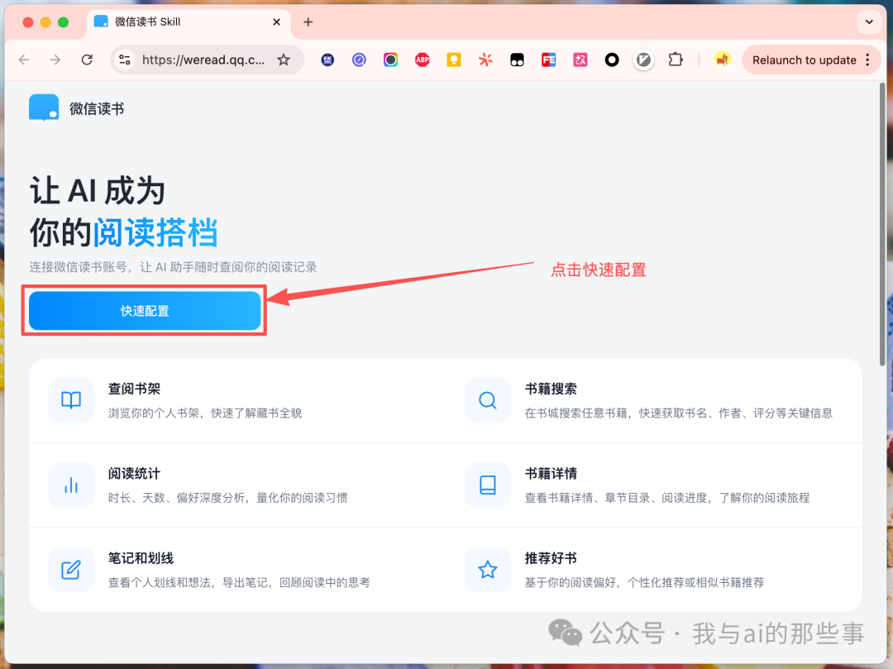Bookmark this page with the star icon
Image resolution: width=893 pixels, height=669 pixels.
coord(284,60)
